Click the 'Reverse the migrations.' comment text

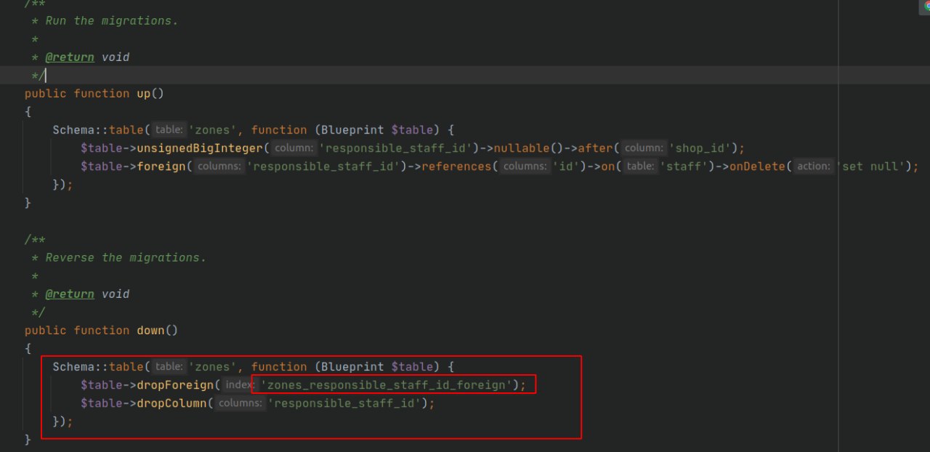coord(126,257)
